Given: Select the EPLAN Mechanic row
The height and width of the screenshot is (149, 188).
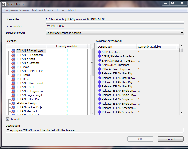Looking at the screenshot, I should click(47, 111).
